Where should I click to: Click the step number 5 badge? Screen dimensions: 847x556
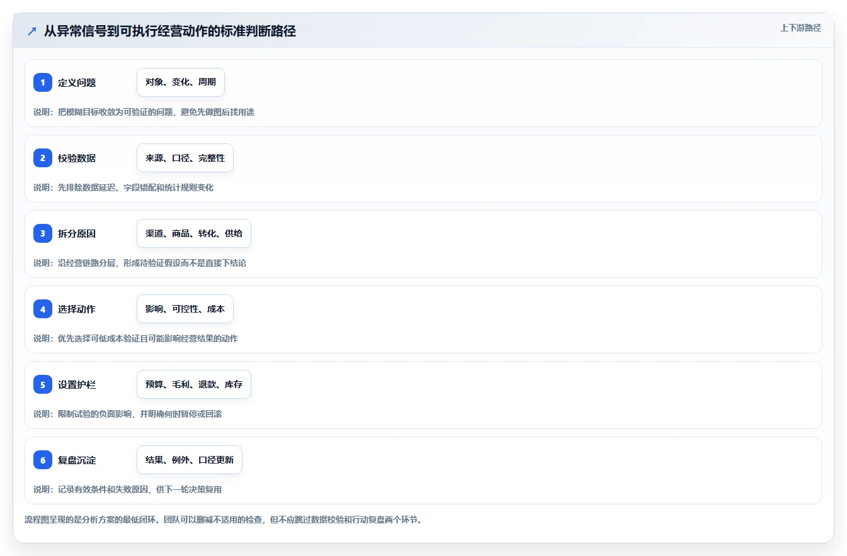(43, 384)
